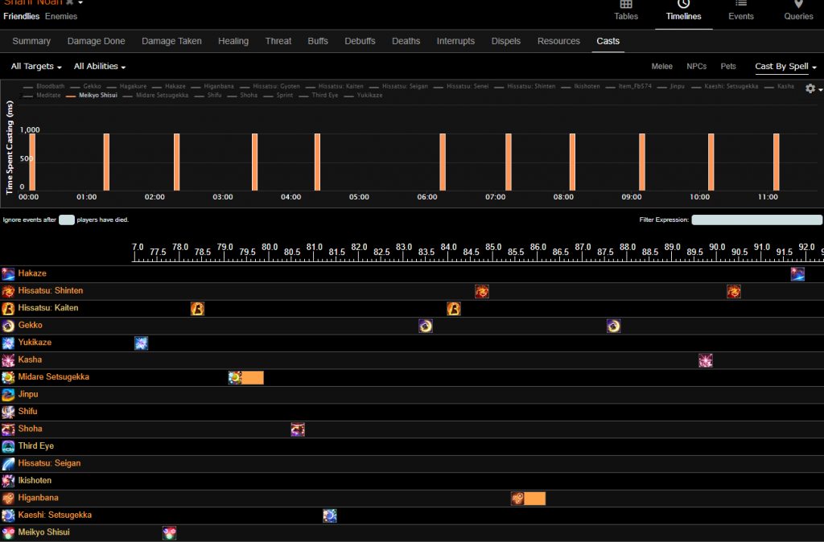
Task: Toggle Item_fb574 series in chart legend
Action: click(628, 86)
